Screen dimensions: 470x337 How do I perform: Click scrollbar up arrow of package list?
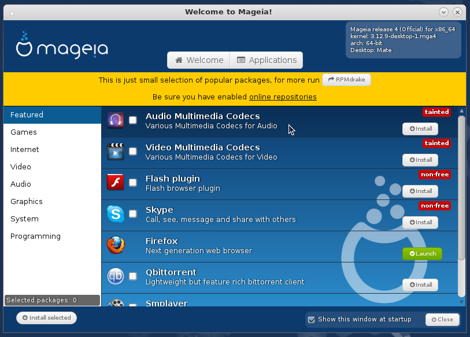[461, 111]
